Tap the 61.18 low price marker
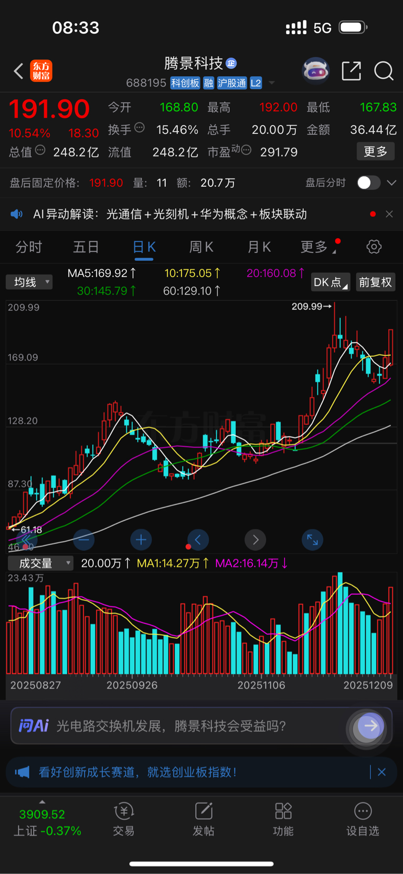The width and height of the screenshot is (403, 874). pyautogui.click(x=26, y=530)
